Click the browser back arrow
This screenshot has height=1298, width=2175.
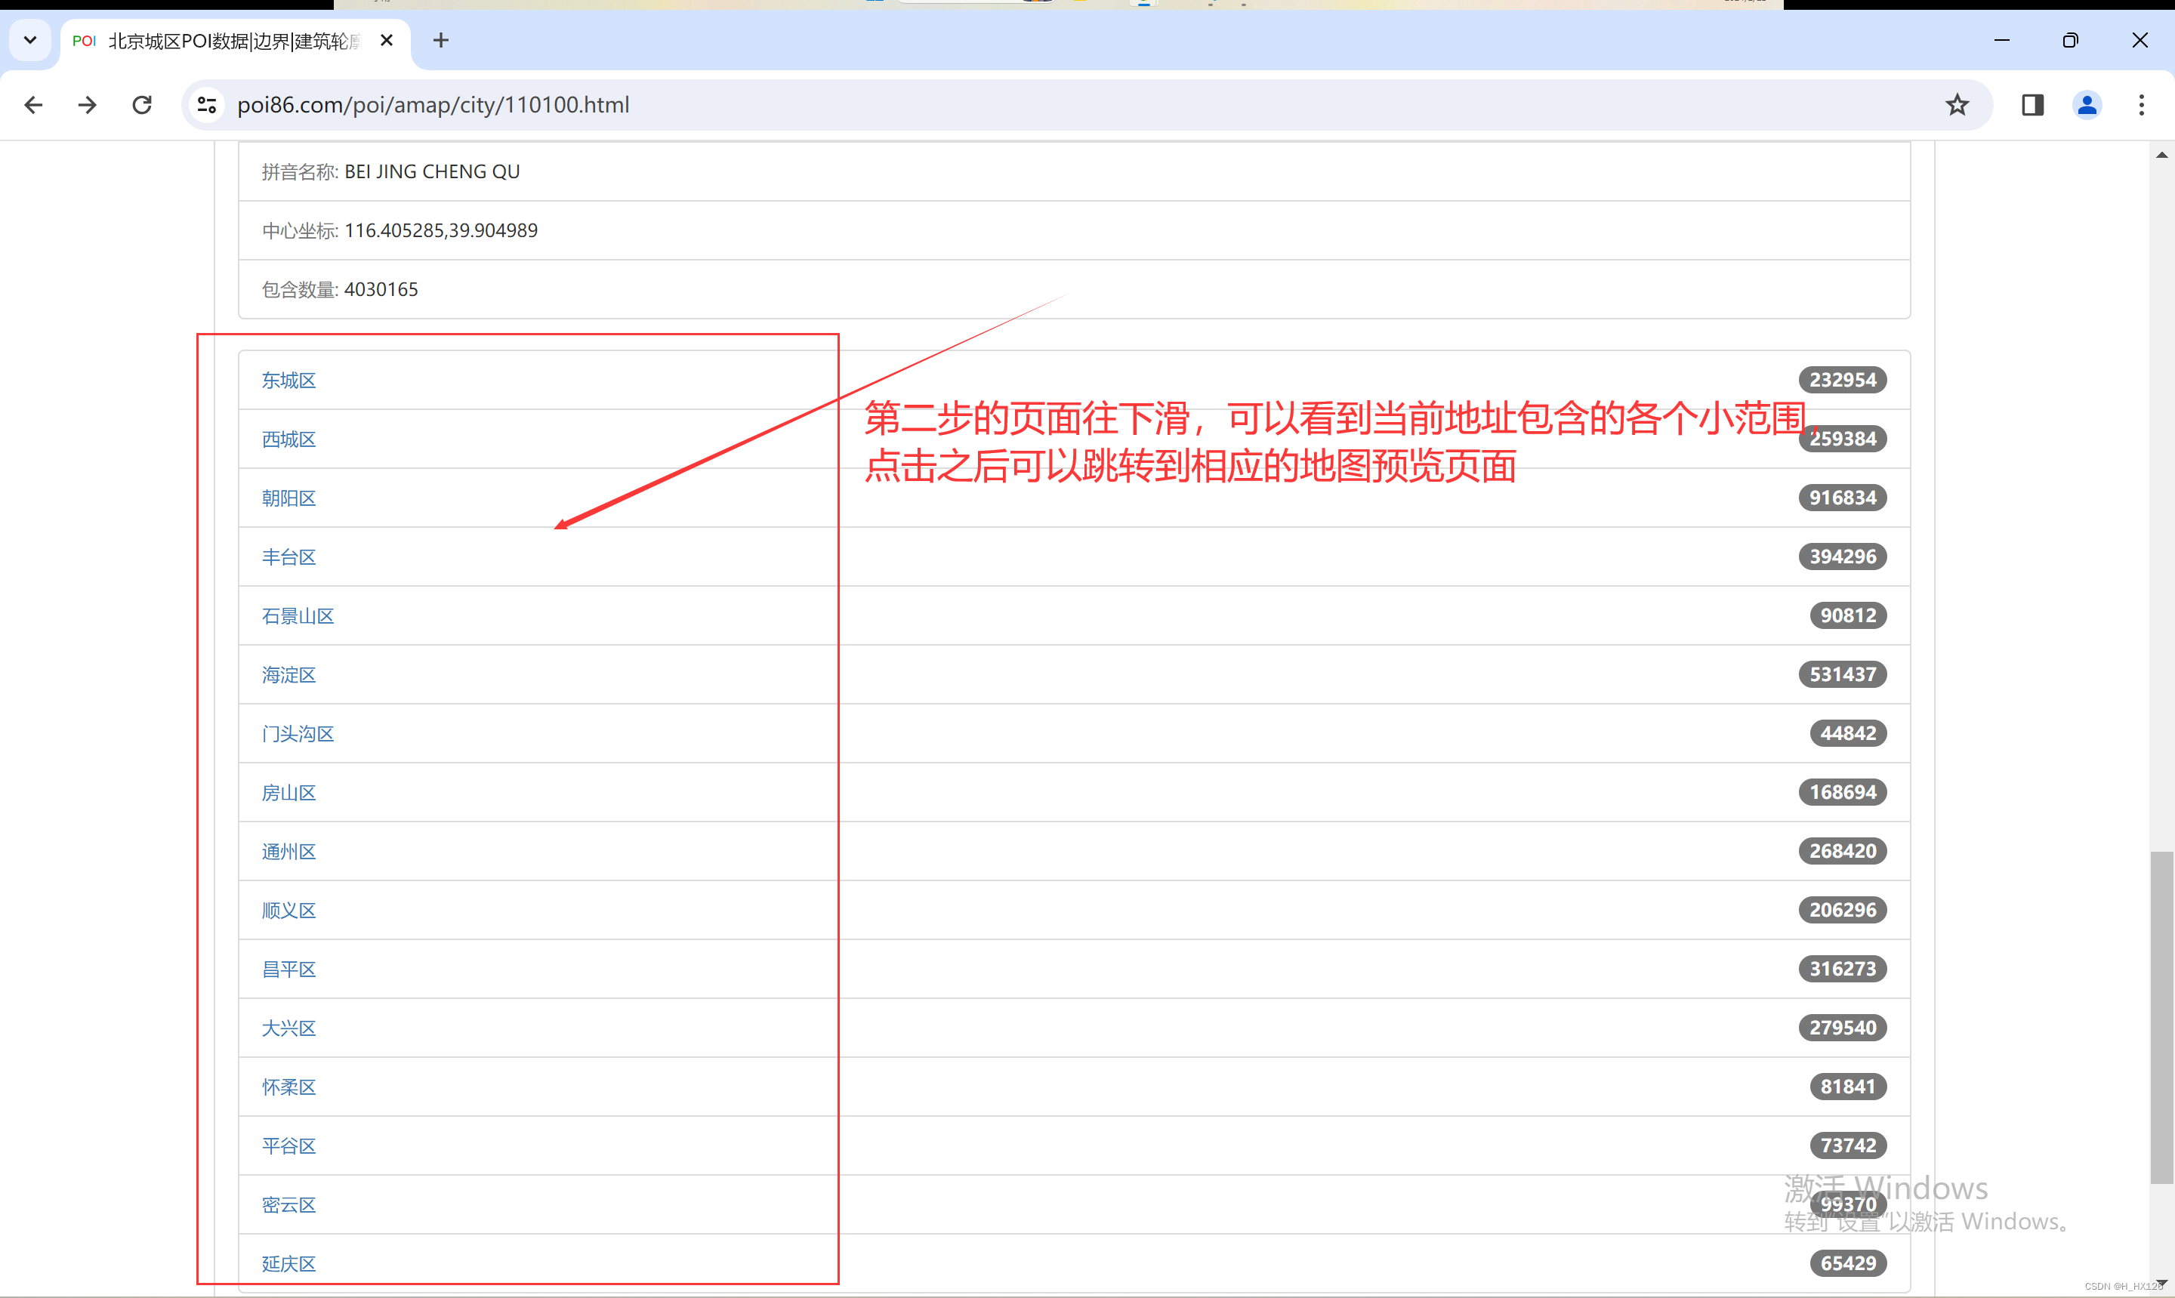[x=33, y=105]
